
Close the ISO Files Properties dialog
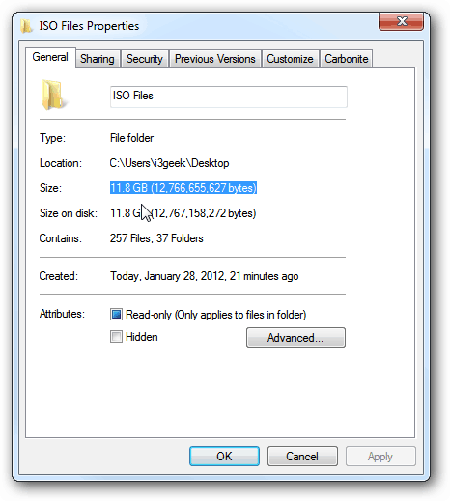click(401, 22)
